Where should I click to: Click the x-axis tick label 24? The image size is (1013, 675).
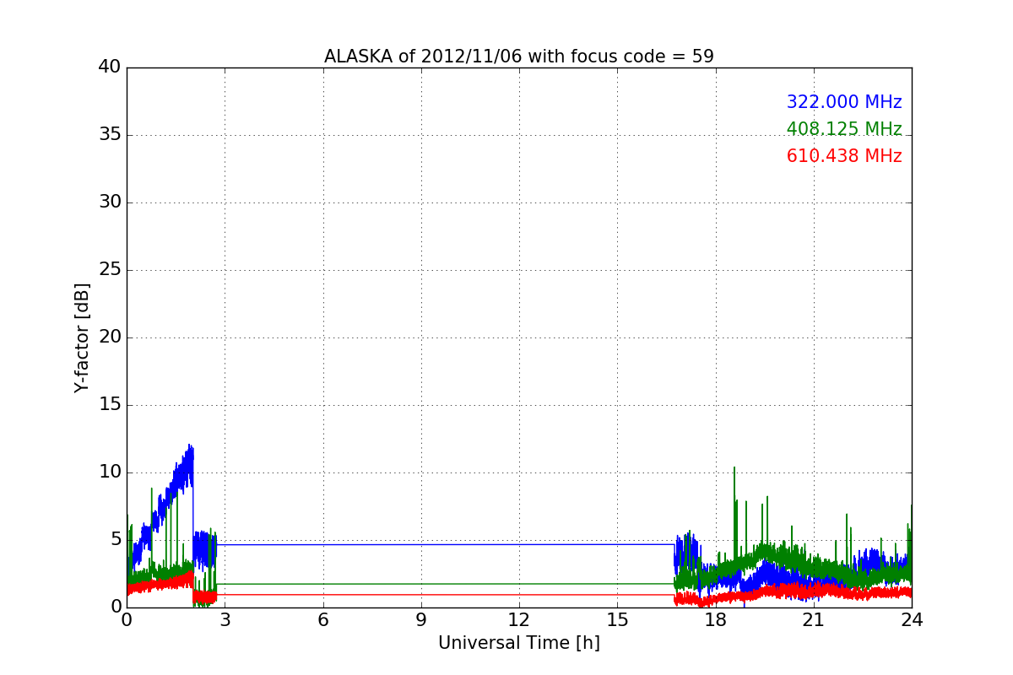click(x=912, y=620)
